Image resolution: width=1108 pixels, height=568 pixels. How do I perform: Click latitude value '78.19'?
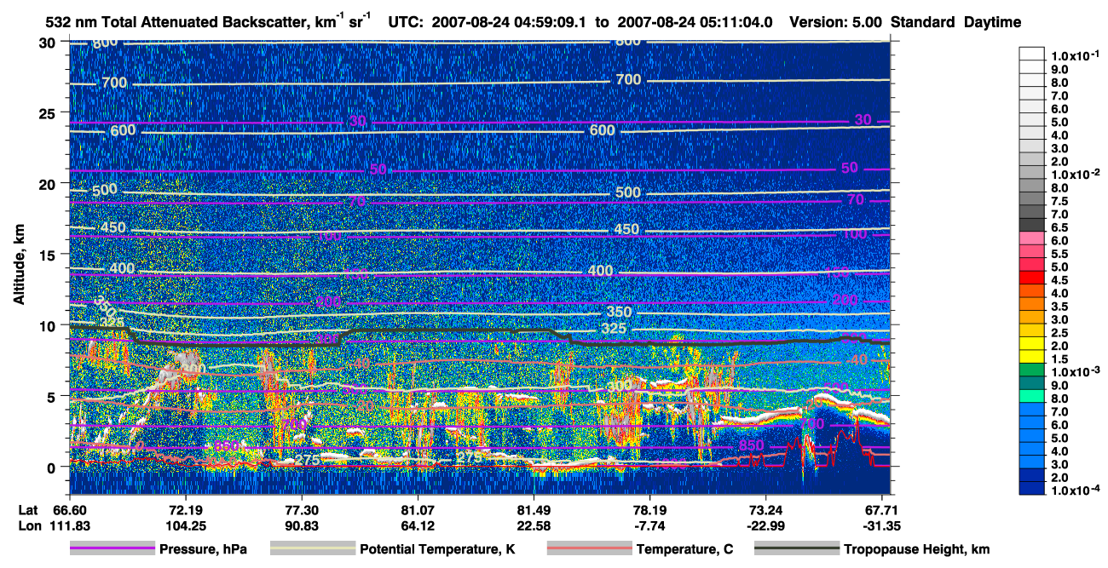[x=650, y=509]
